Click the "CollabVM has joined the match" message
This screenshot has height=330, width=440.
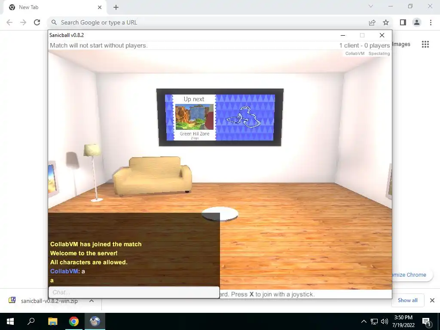click(x=96, y=244)
